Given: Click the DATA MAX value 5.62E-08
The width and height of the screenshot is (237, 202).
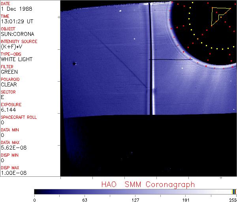Looking at the screenshot, I should pyautogui.click(x=13, y=148).
